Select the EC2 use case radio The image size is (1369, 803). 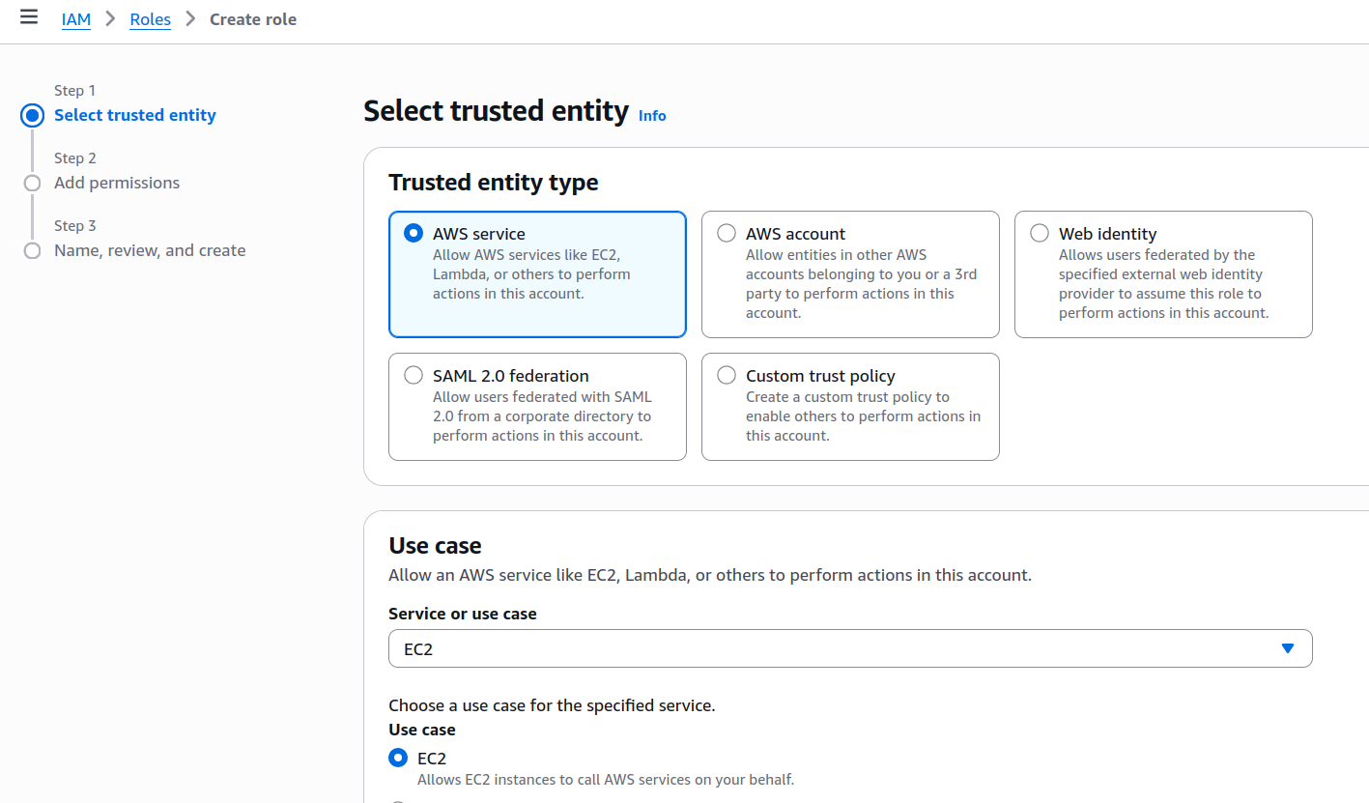(397, 758)
